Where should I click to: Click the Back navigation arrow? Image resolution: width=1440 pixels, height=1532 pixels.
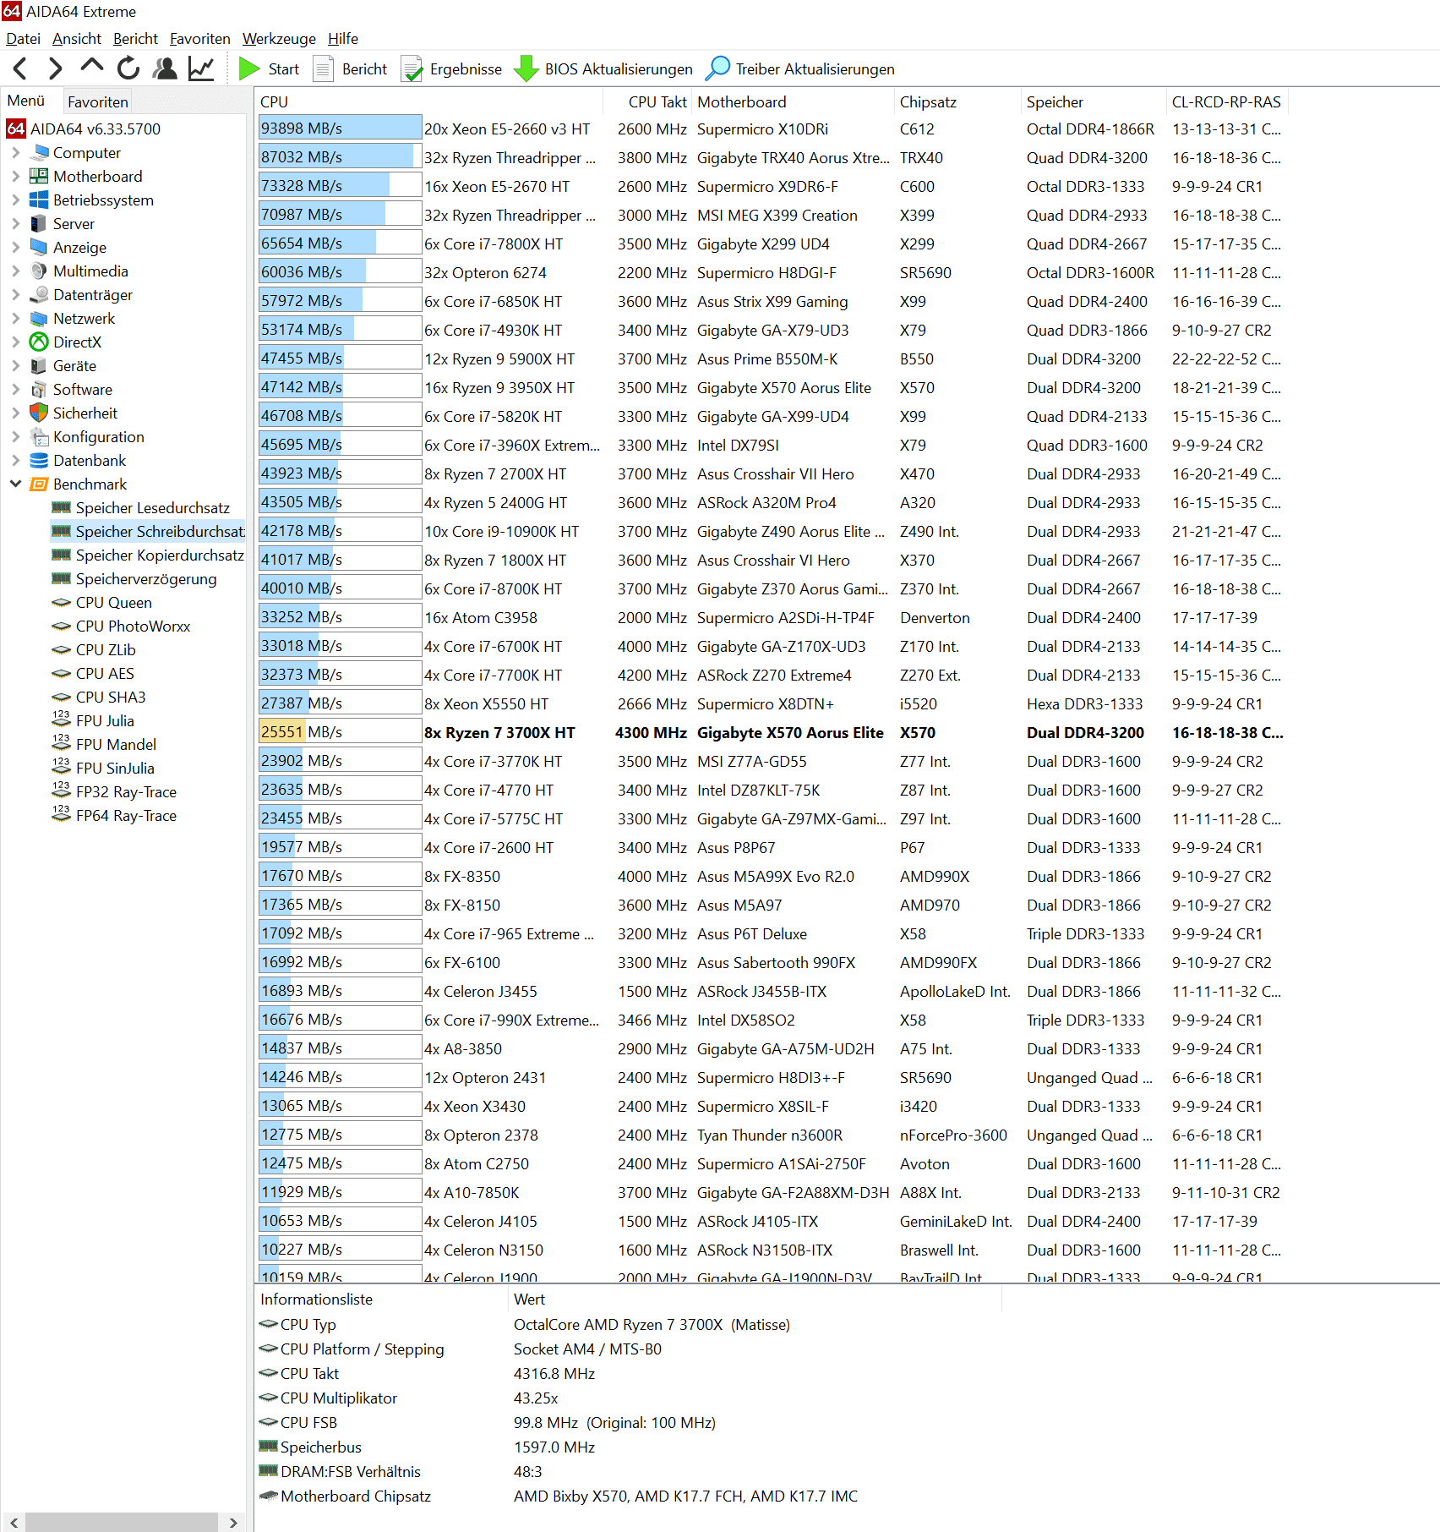coord(20,68)
